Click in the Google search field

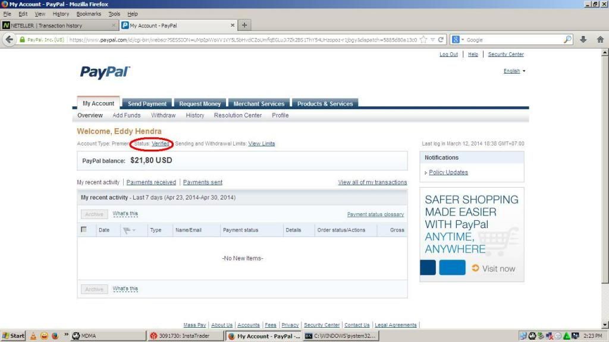pos(514,40)
